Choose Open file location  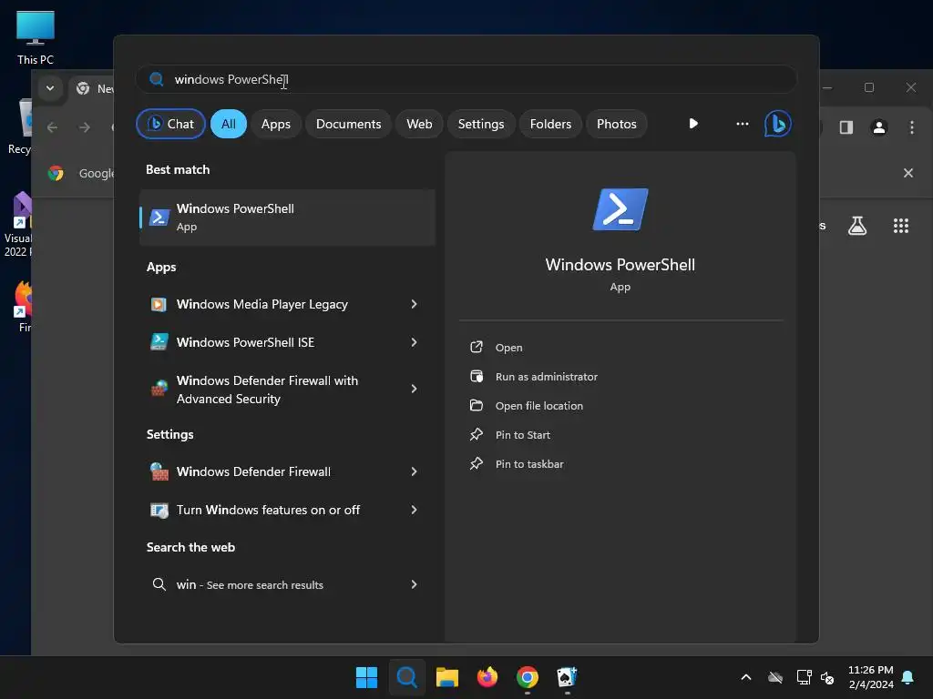pyautogui.click(x=539, y=406)
